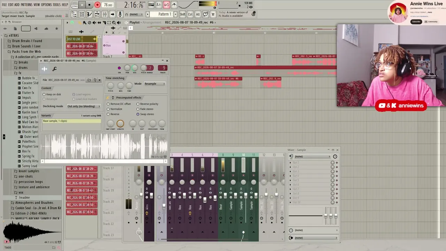Open the shopping cart icon
This screenshot has height=251, width=446.
pyautogui.click(x=213, y=14)
